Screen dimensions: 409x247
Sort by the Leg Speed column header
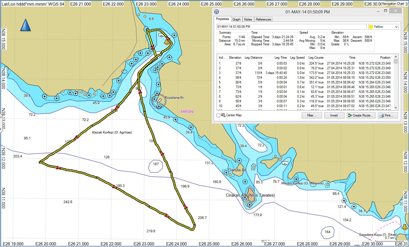pyautogui.click(x=297, y=58)
